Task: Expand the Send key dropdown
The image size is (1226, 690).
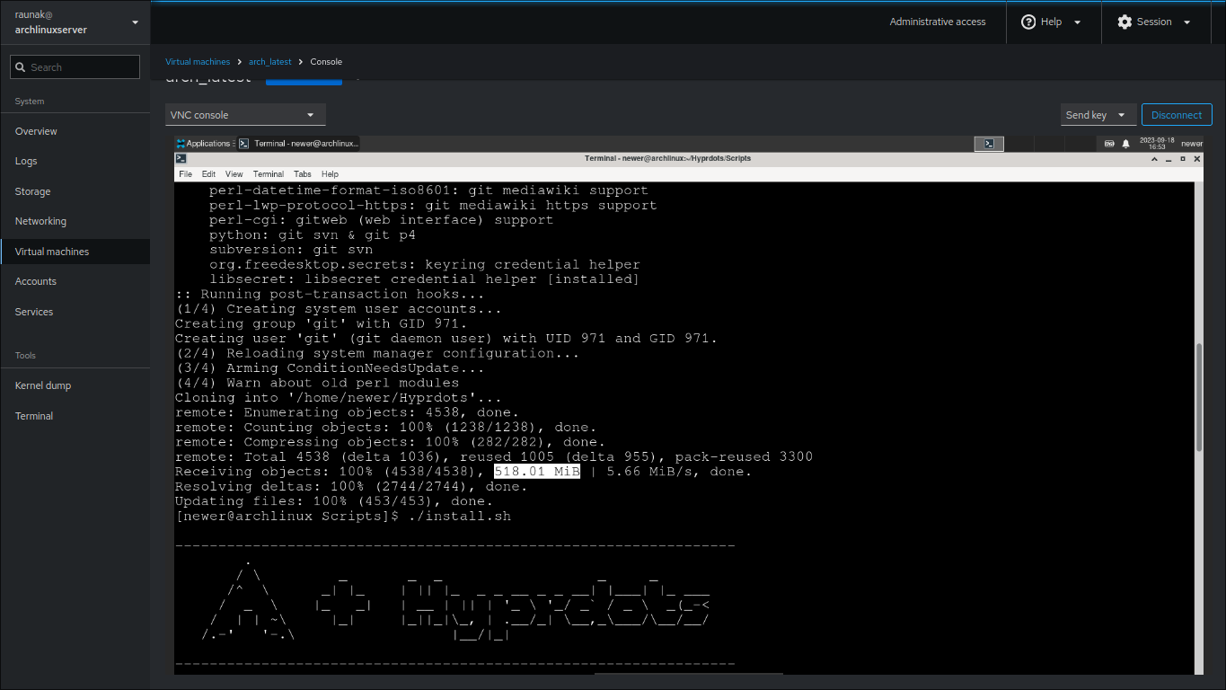Action: tap(1096, 114)
